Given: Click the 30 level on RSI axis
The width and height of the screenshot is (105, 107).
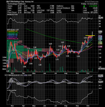Looking at the screenshot, I should [100, 24].
